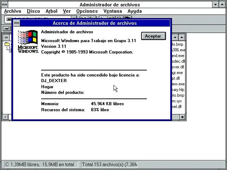Viewport: 227px width, 170px height.
Task: Open the Opciones menu
Action: tap(87, 11)
